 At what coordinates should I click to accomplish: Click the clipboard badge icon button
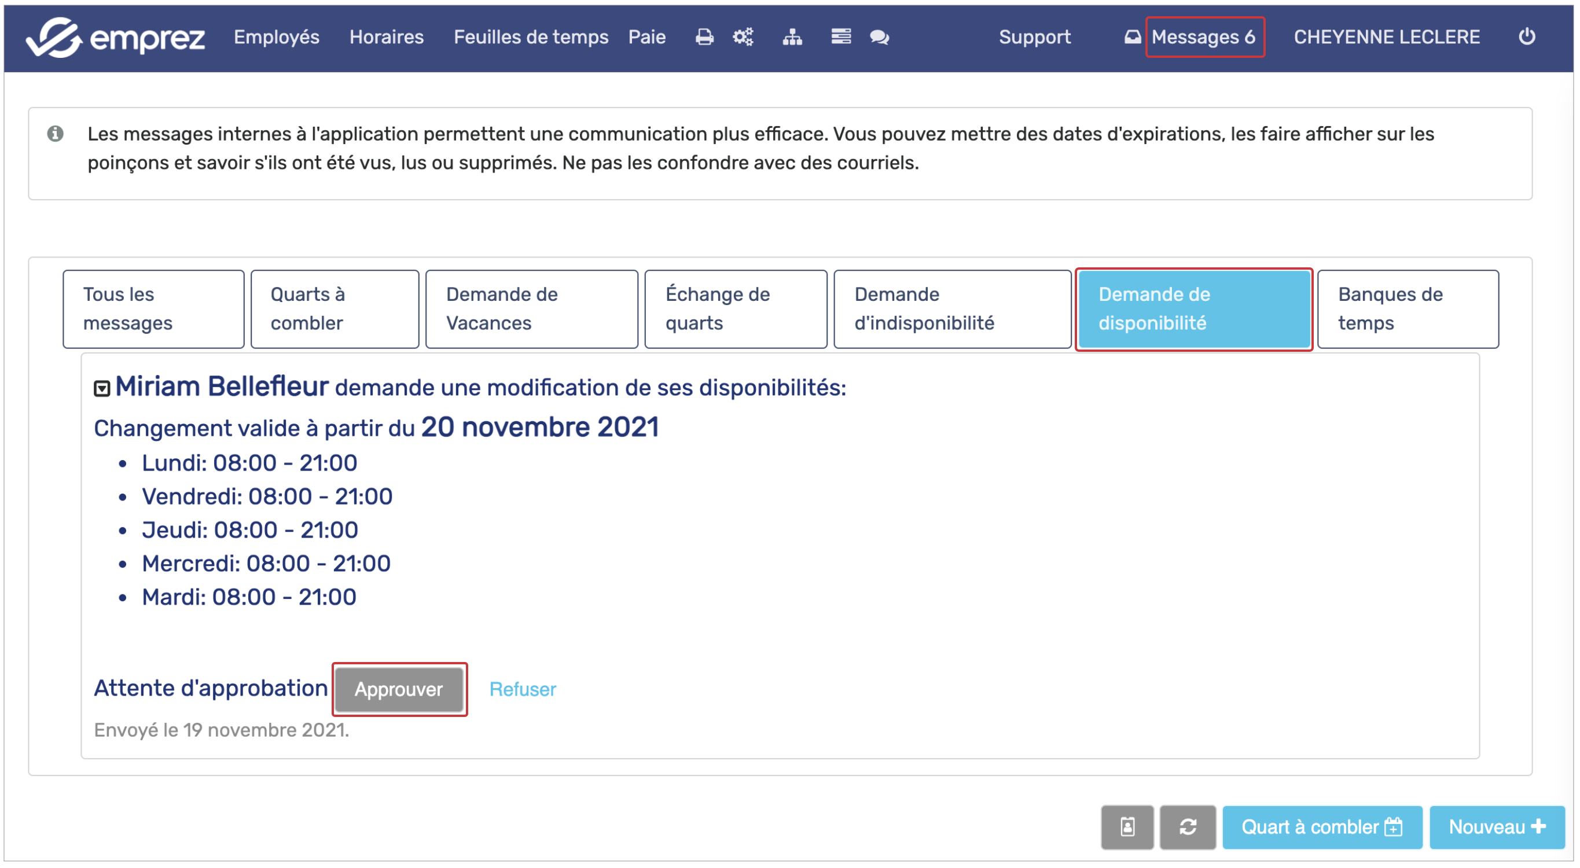click(1127, 827)
